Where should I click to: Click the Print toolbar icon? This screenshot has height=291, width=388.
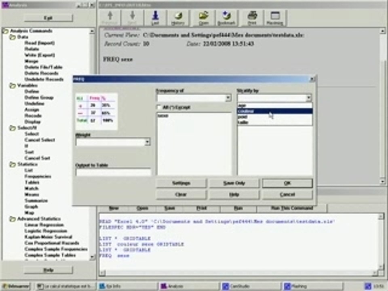[x=252, y=18]
